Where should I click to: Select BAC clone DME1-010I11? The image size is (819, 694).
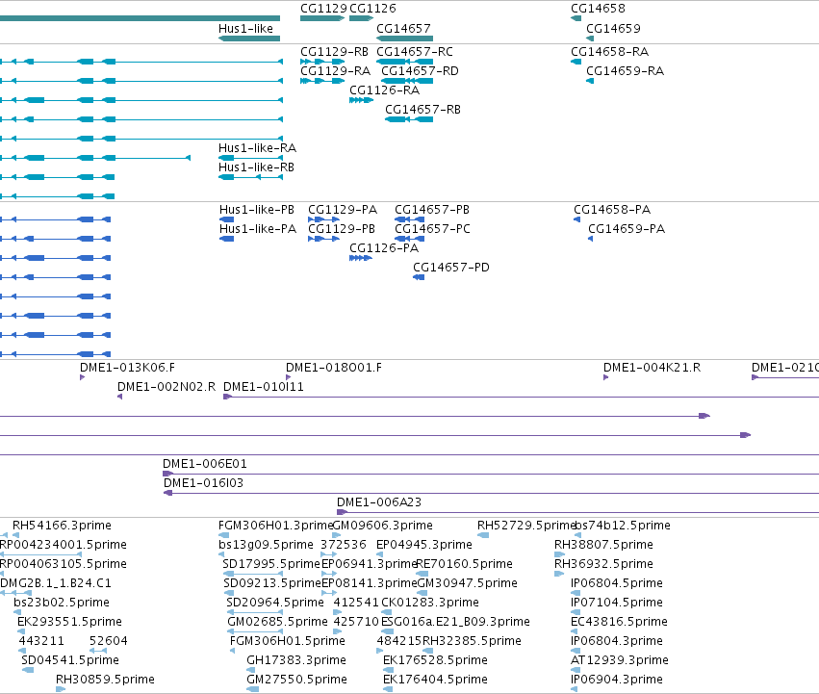264,387
